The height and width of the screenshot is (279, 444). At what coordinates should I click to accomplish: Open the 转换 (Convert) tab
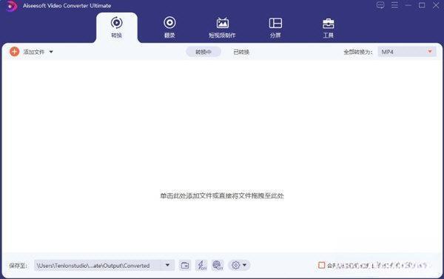(x=117, y=27)
